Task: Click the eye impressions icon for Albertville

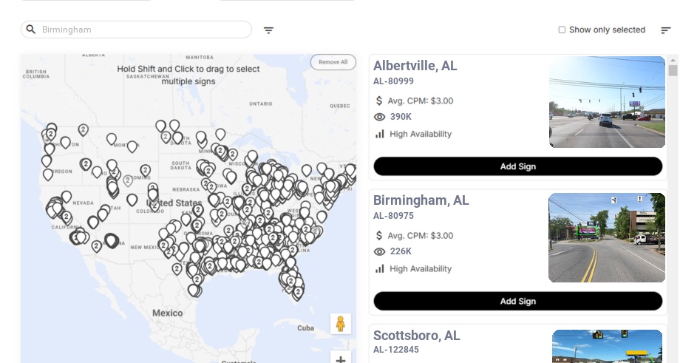Action: pyautogui.click(x=379, y=117)
